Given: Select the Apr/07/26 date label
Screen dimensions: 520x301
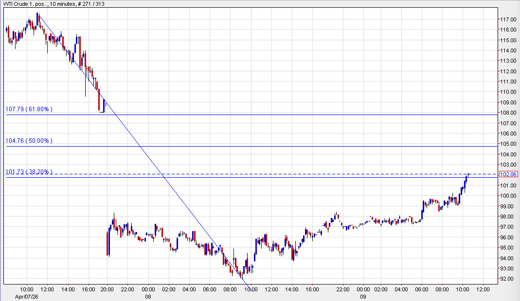Looking at the screenshot, I should [26, 295].
